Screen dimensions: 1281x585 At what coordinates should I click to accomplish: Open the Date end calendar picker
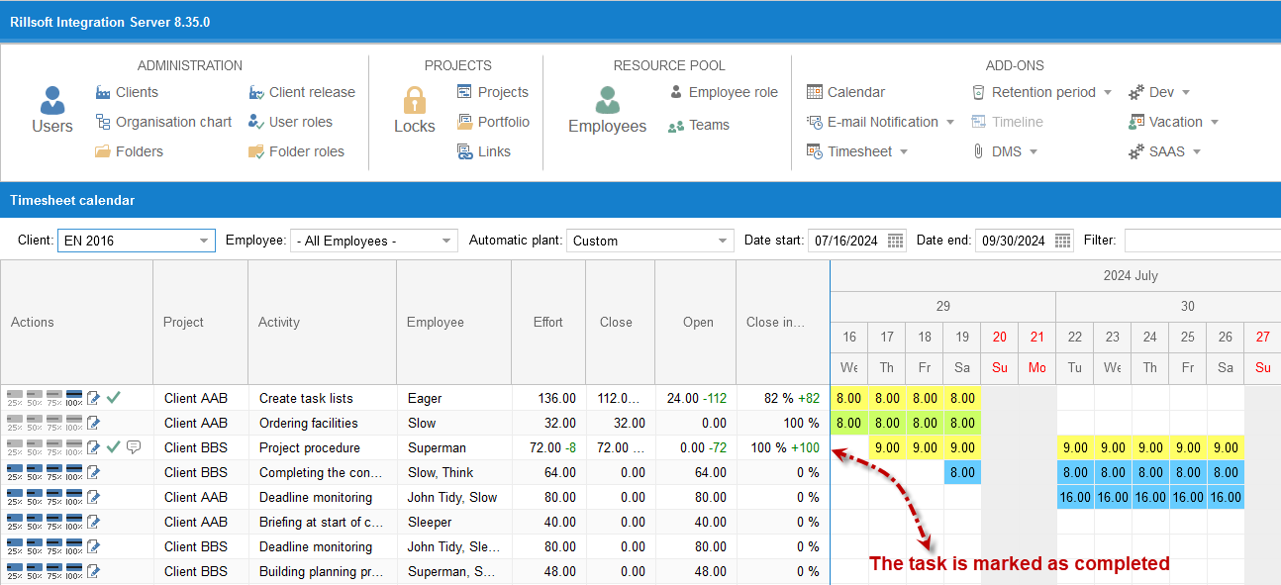coord(1062,240)
